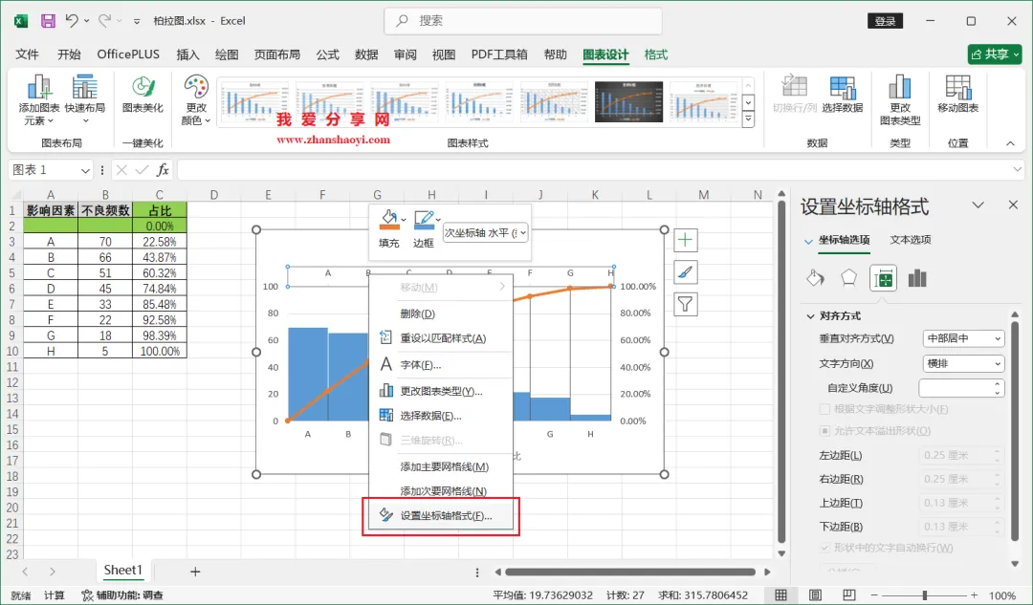Click the Chart Styles brush button

pos(685,271)
